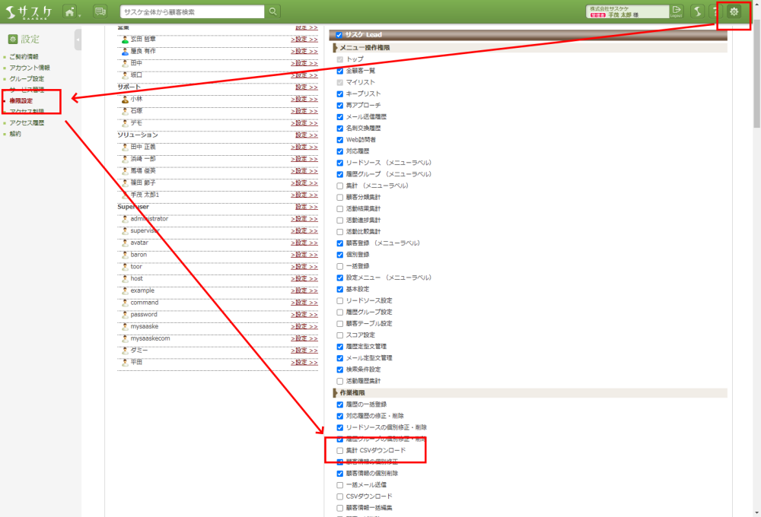Click the Saaske S logo button near Logout
The height and width of the screenshot is (517, 761).
[698, 11]
